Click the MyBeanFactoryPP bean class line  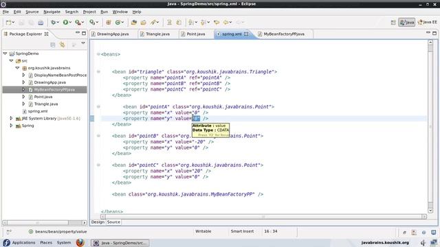click(x=188, y=194)
